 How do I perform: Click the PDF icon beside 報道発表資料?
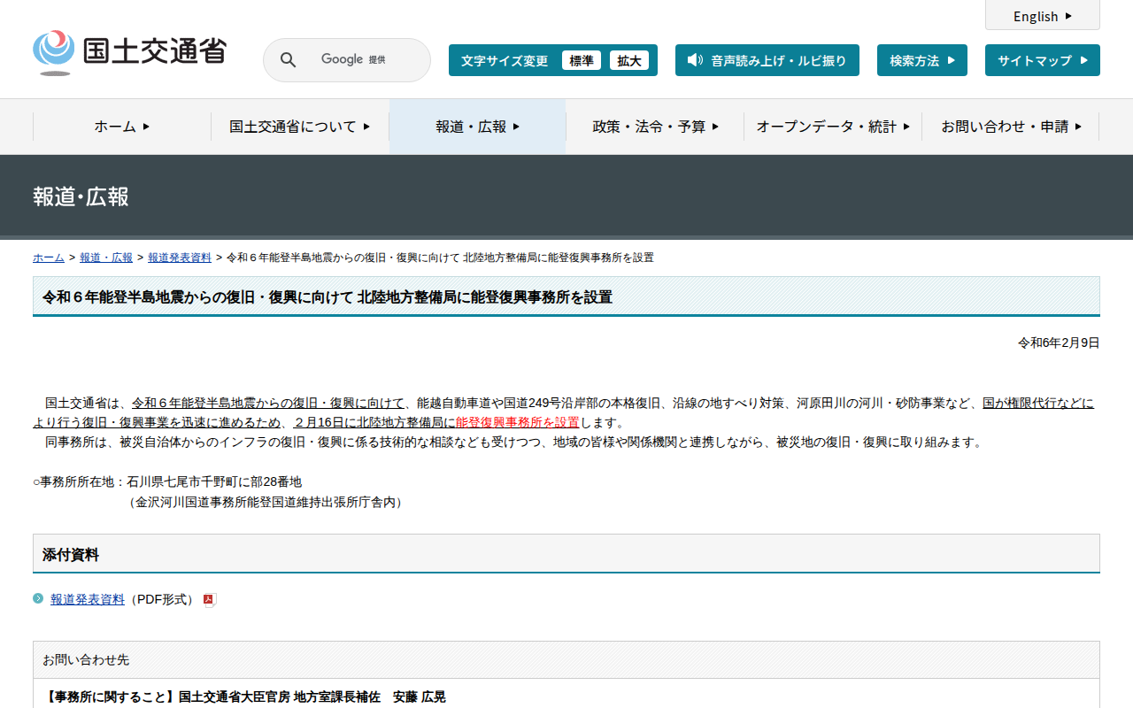click(x=210, y=600)
